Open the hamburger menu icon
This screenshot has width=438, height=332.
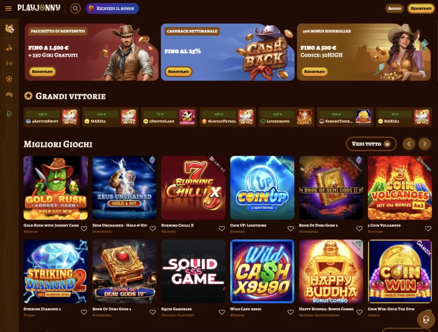tap(9, 9)
